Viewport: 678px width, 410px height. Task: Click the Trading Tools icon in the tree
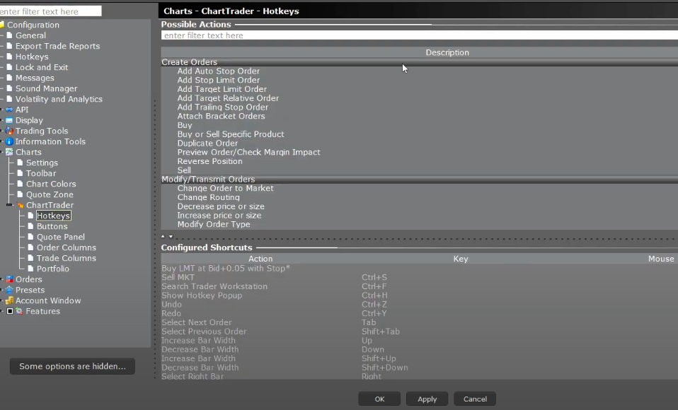[9, 131]
